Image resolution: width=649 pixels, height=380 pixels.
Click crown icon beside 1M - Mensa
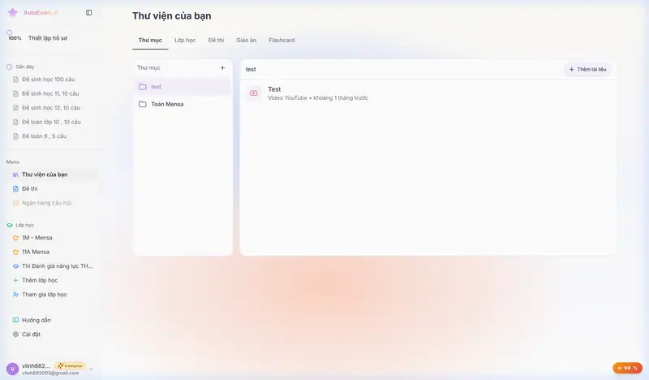point(15,238)
